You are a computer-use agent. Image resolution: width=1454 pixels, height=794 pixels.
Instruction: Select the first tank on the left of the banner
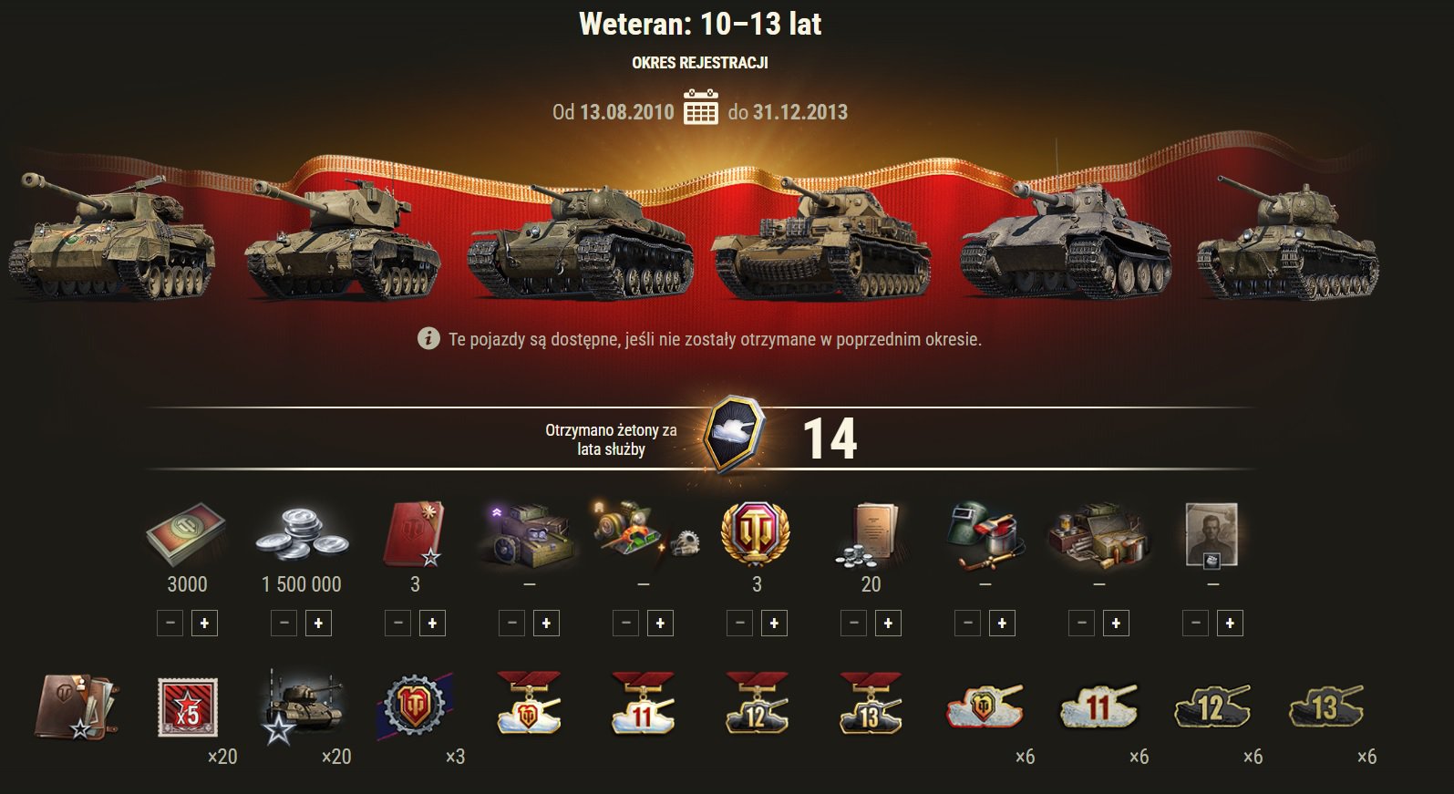(113, 237)
